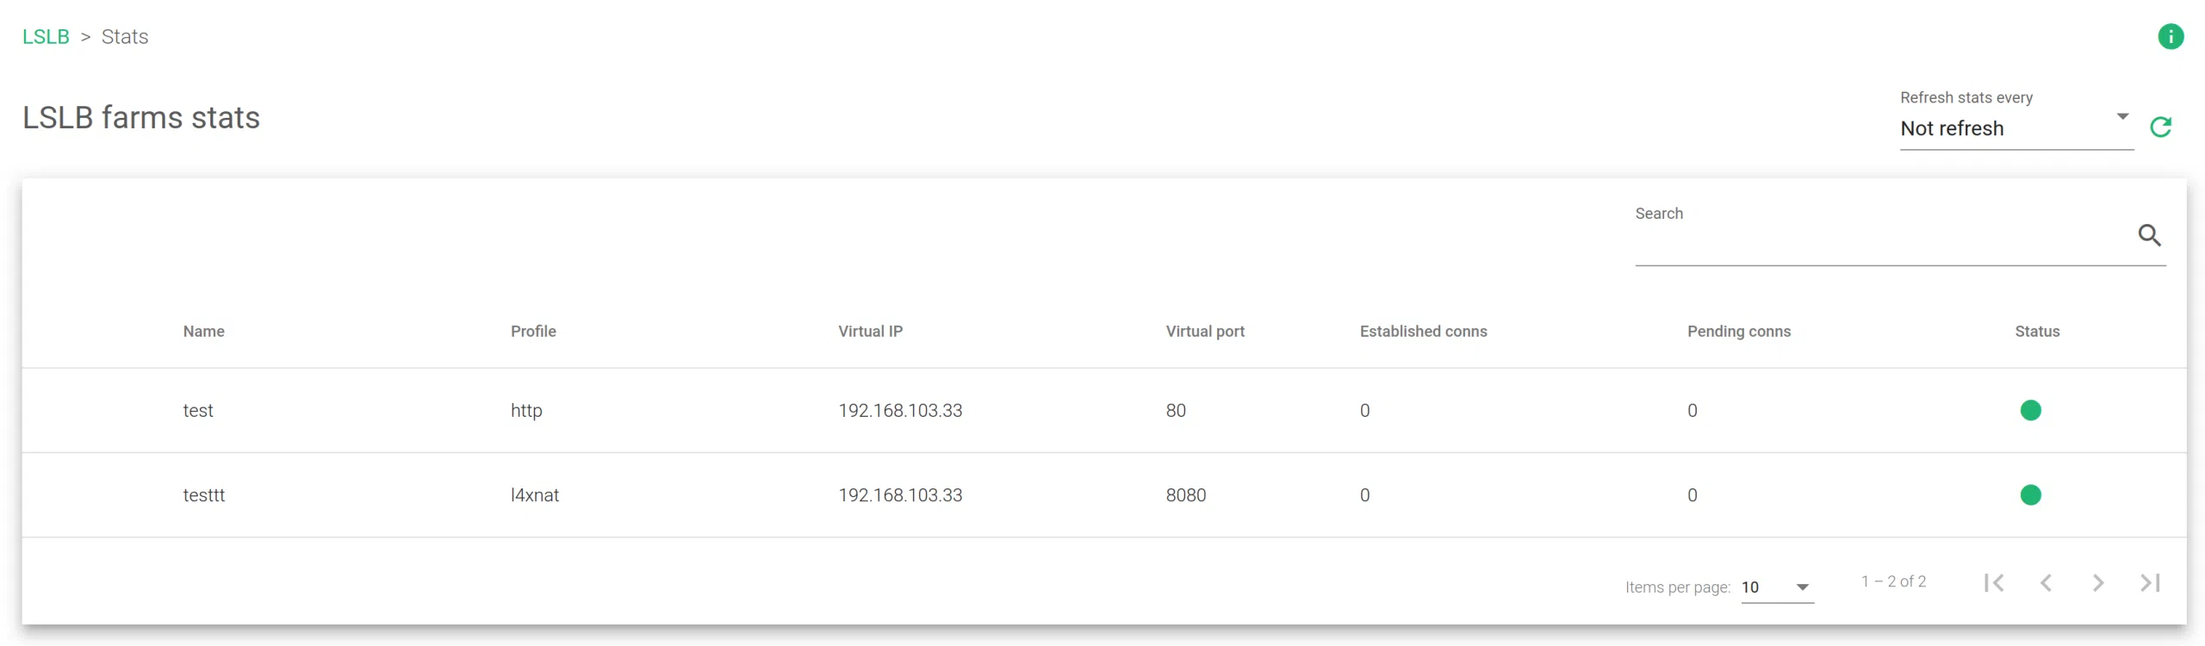Sort table by Name column header

(203, 332)
